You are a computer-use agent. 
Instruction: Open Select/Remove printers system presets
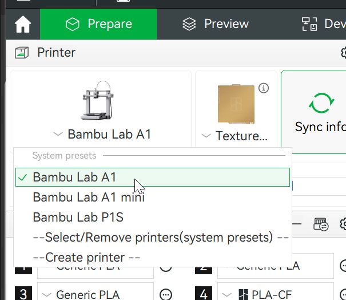pos(161,237)
